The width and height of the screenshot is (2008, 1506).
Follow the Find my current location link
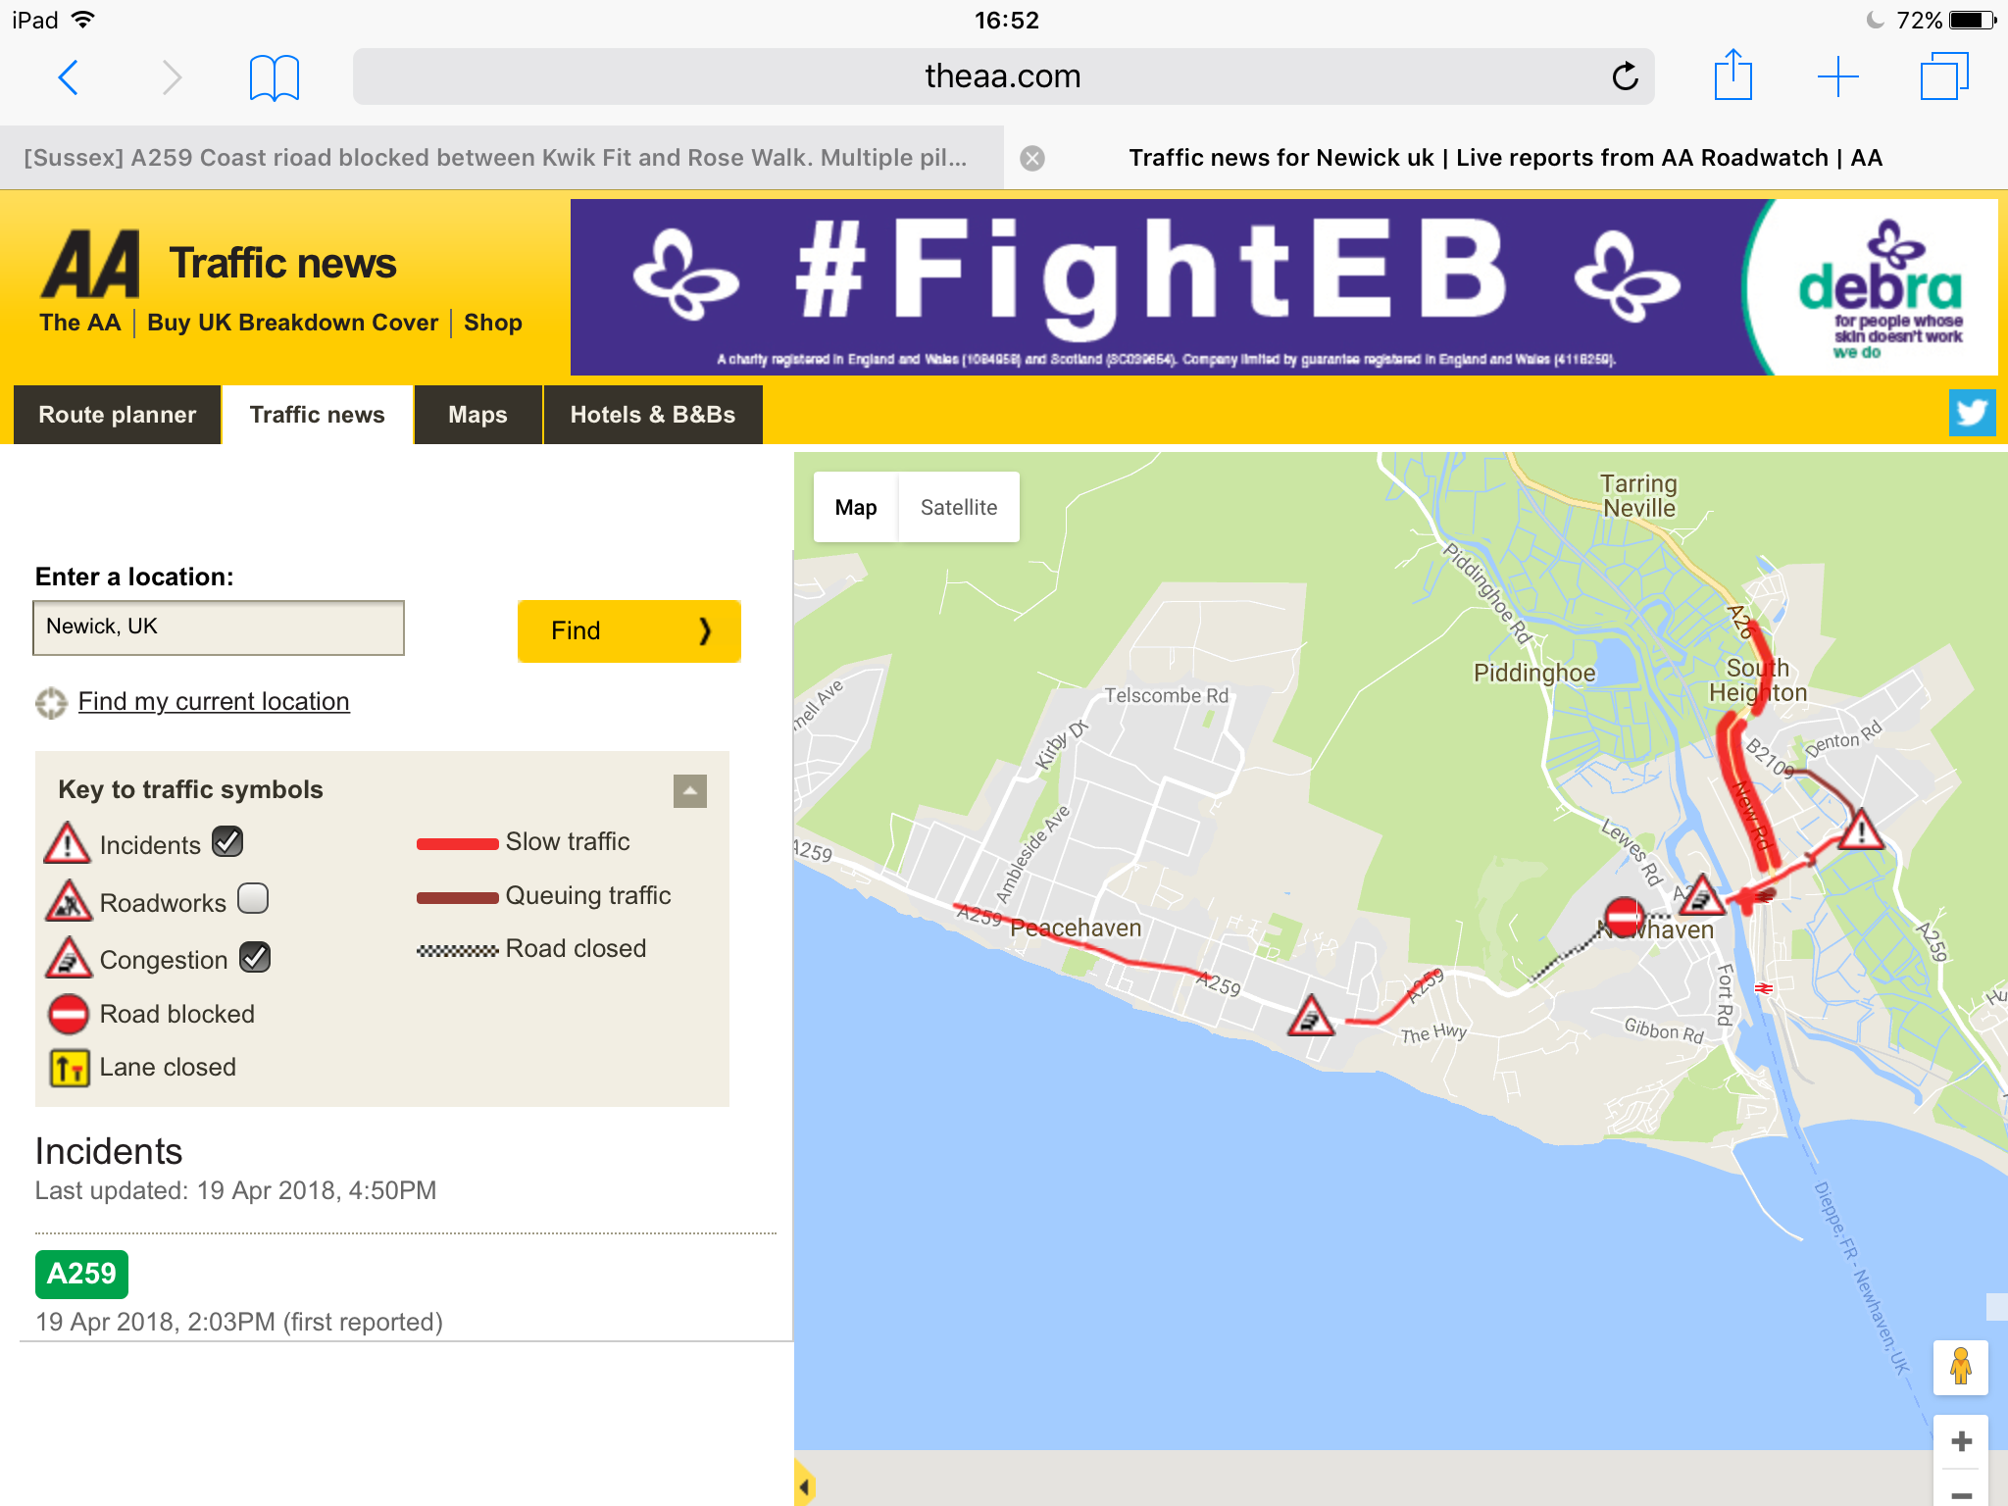pos(214,701)
